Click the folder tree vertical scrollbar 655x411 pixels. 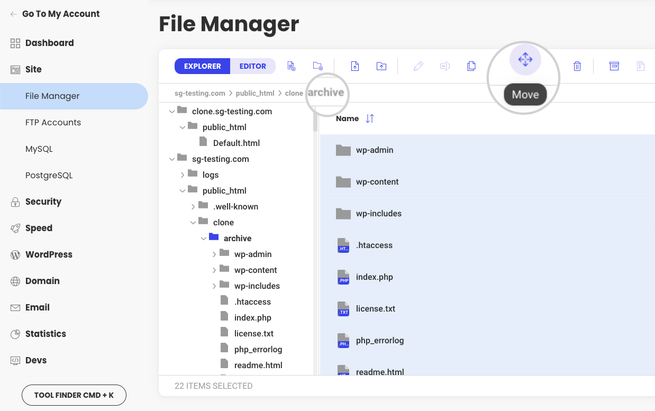click(x=315, y=119)
